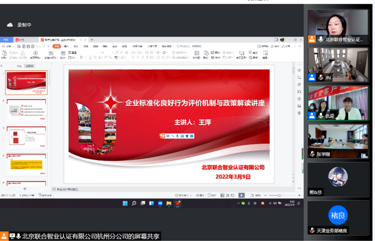Select slide 3 thumbnail
Screen dimensions: 375x241
[26, 137]
